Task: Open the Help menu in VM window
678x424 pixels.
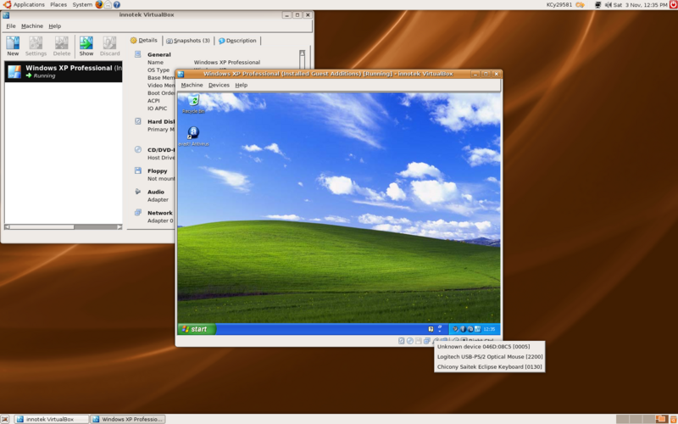Action: click(242, 86)
